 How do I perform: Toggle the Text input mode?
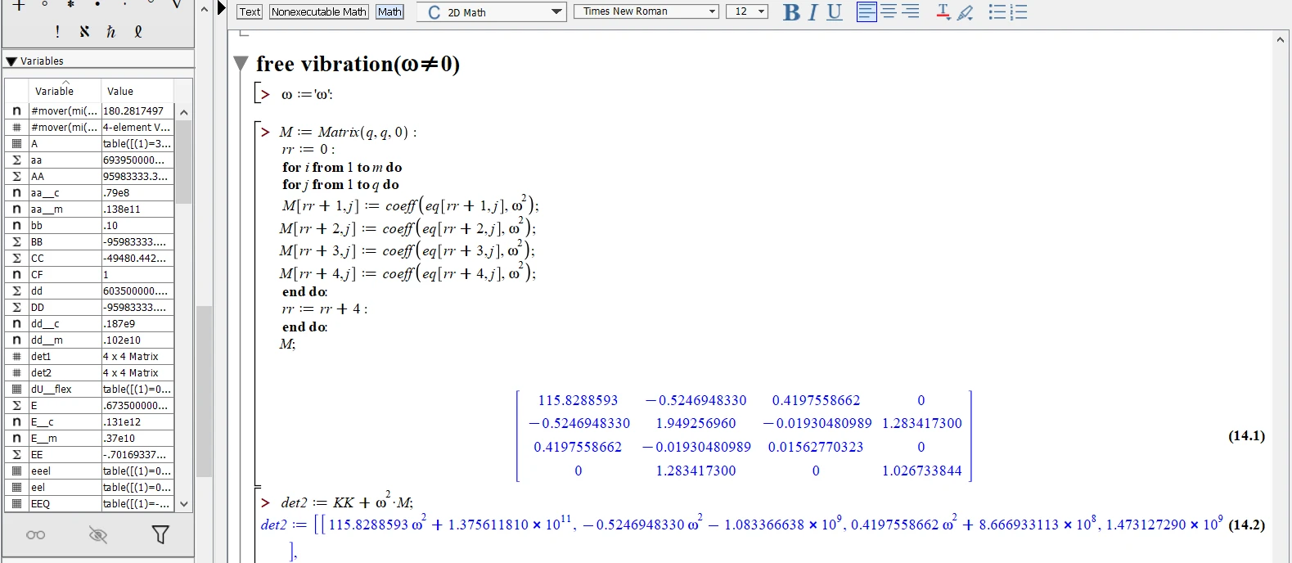pyautogui.click(x=250, y=11)
